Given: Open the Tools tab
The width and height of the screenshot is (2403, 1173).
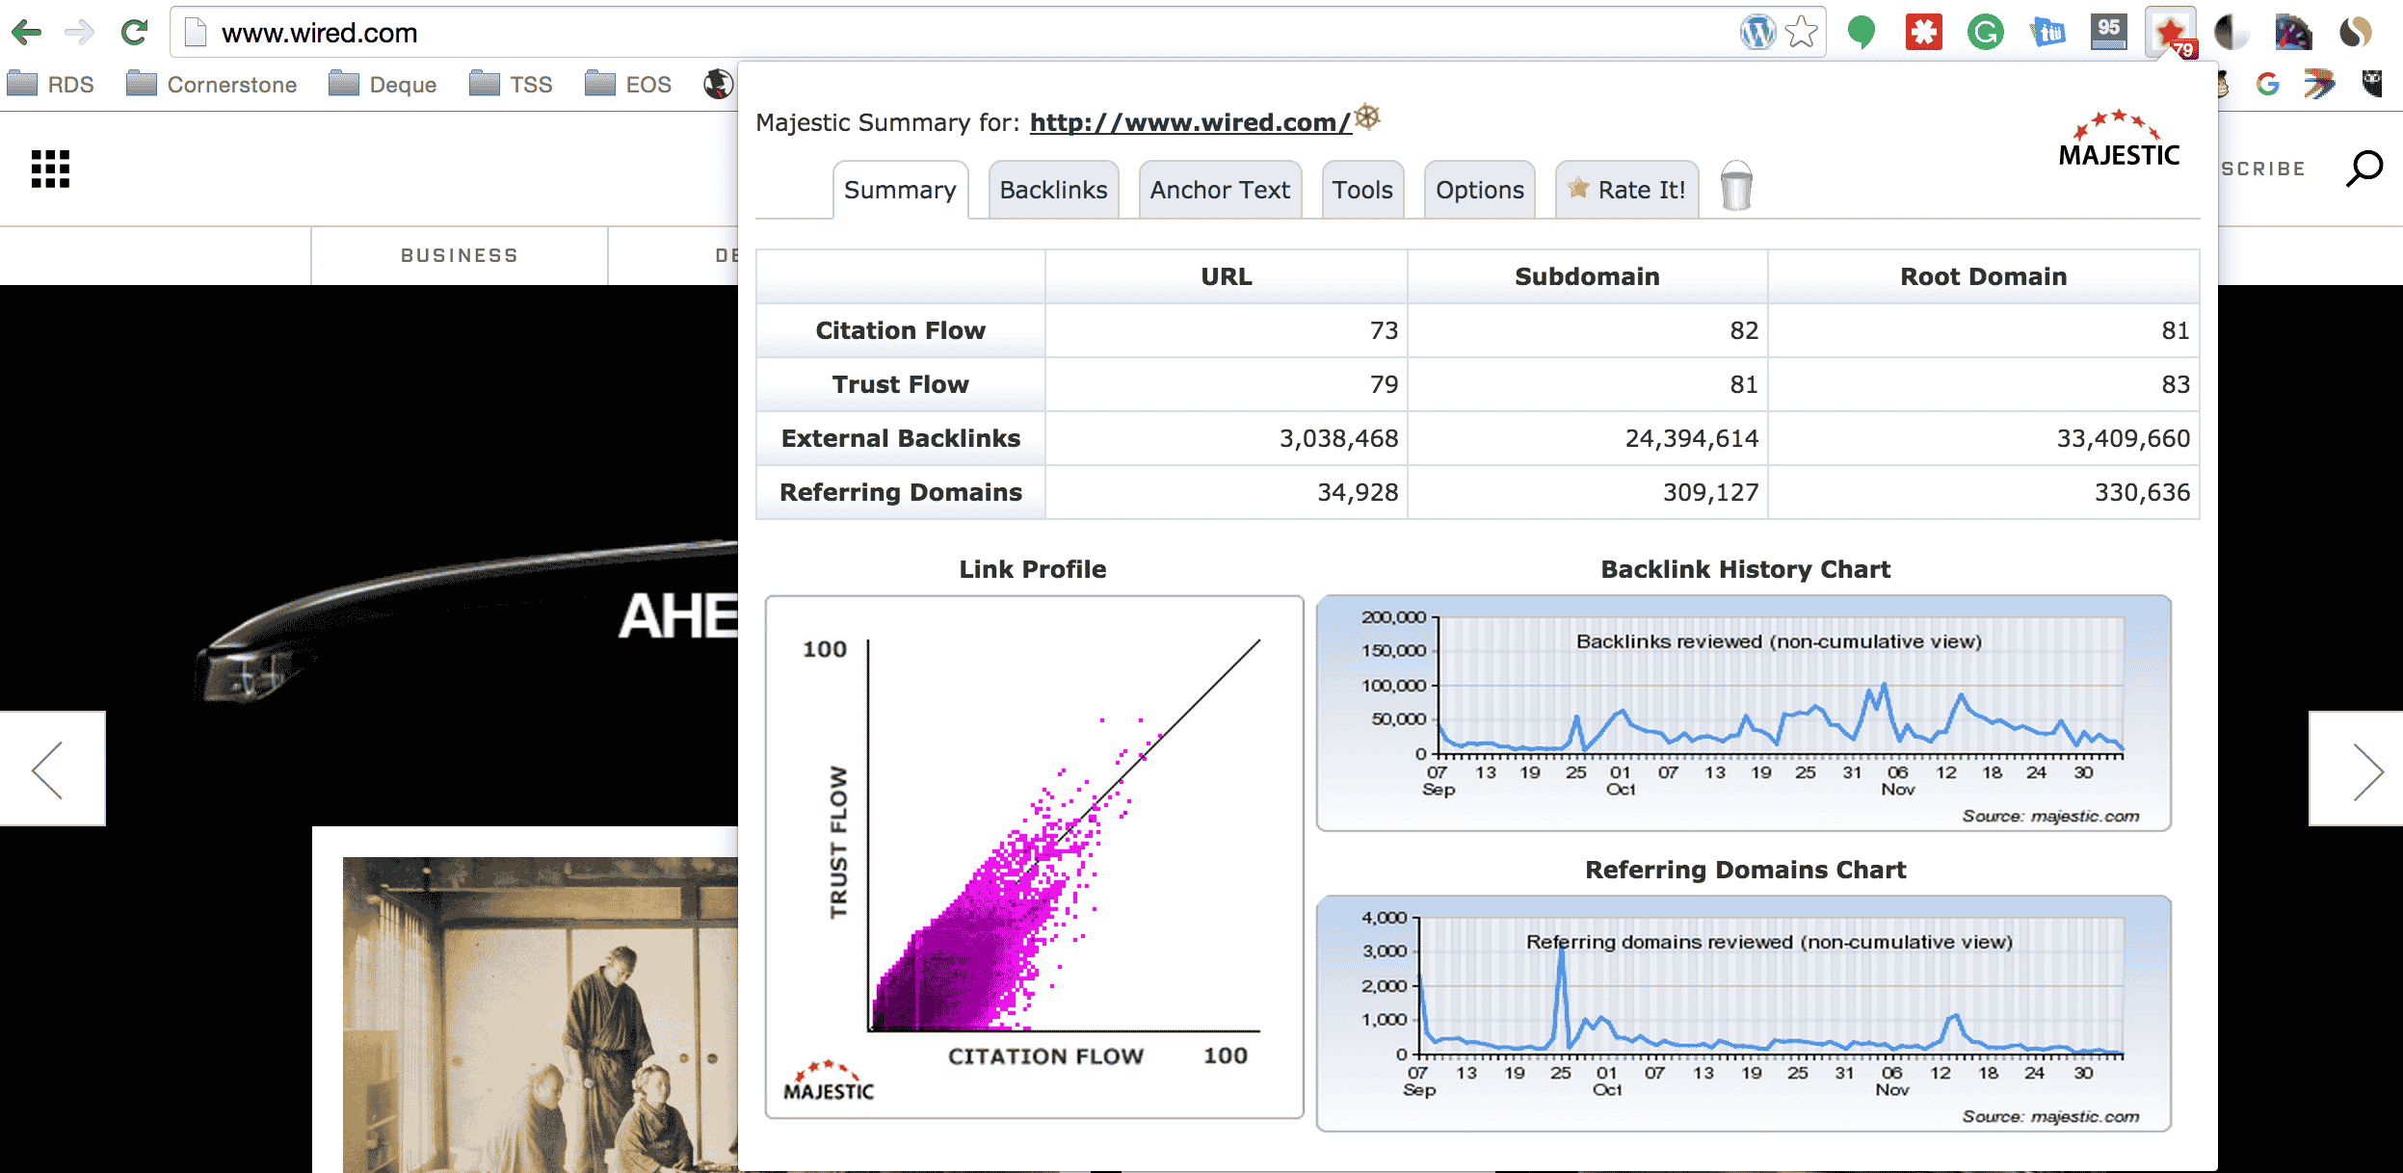Looking at the screenshot, I should tap(1362, 190).
